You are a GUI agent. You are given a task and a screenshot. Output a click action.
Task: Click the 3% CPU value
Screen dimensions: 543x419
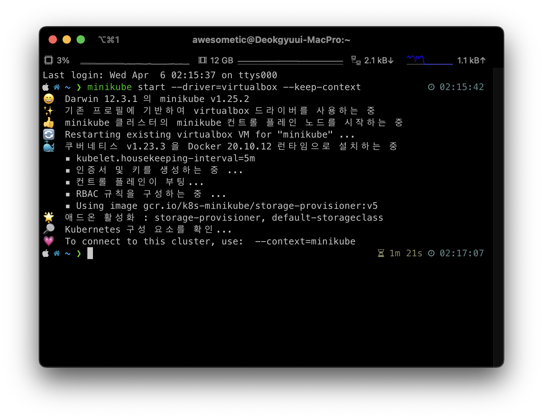[63, 60]
